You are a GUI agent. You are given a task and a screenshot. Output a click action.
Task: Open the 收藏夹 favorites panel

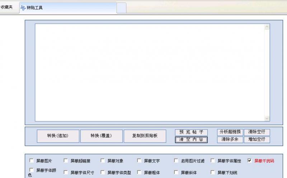tap(7, 7)
